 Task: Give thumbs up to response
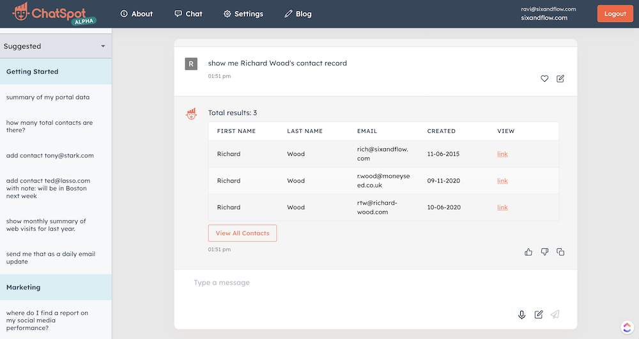[528, 252]
